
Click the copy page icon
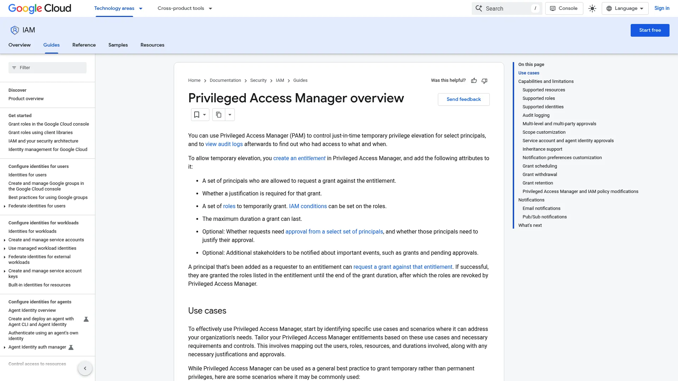(x=219, y=115)
